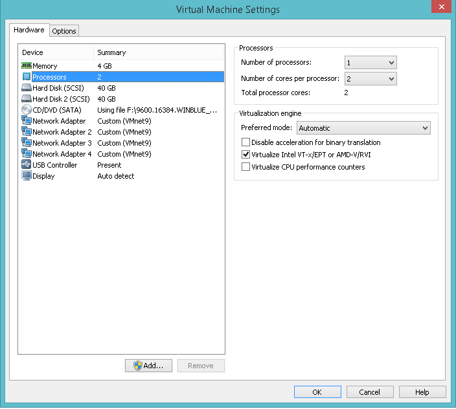Select USB Controller label

[54, 165]
